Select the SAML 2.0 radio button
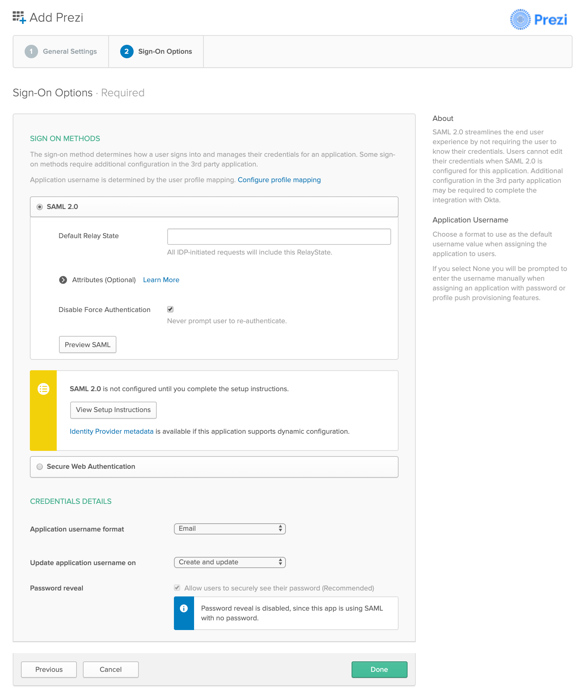 [x=40, y=207]
